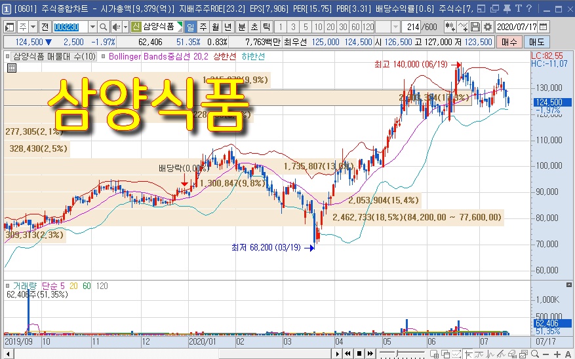575x359 pixels.
Task: Click the screen layout icon in title bar
Action: click(482, 9)
